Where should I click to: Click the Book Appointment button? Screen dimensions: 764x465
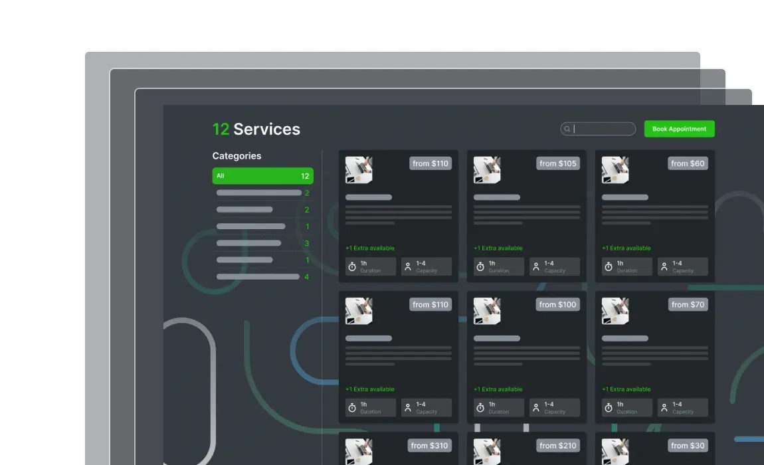click(679, 129)
